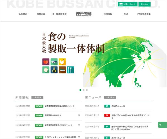Expand 緊急事態宣言発令の対応について news item
This screenshot has height=139, width=167.
pyautogui.click(x=79, y=125)
